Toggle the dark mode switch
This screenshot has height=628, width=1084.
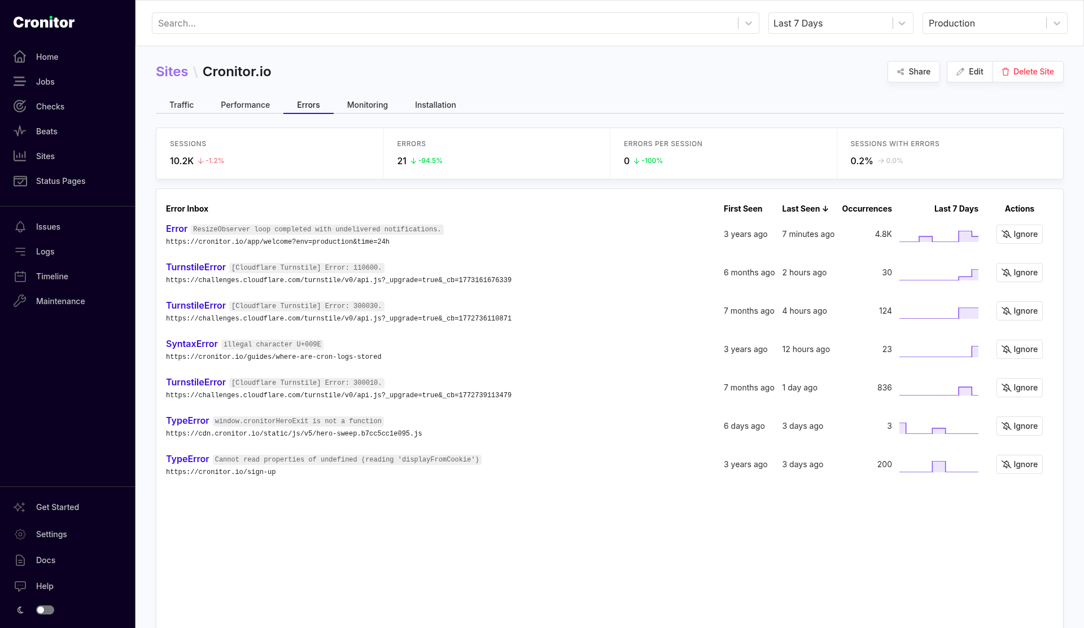pos(45,610)
